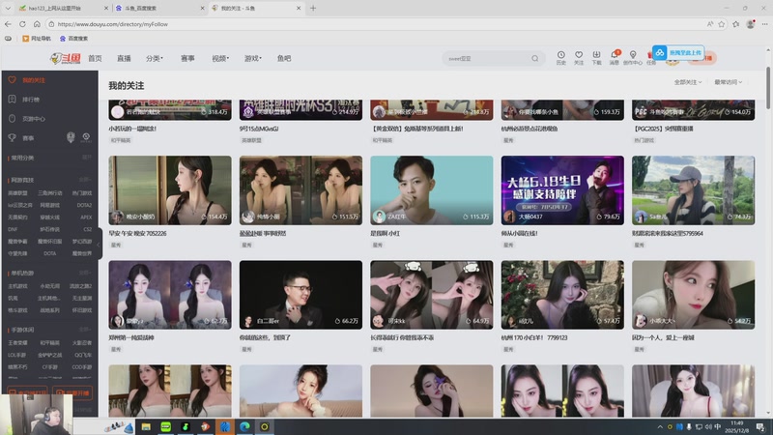Go to 首页 in top navigation

[x=95, y=58]
